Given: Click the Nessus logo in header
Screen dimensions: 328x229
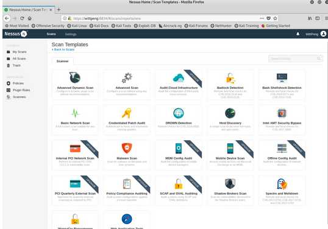Looking at the screenshot, I should coord(16,33).
